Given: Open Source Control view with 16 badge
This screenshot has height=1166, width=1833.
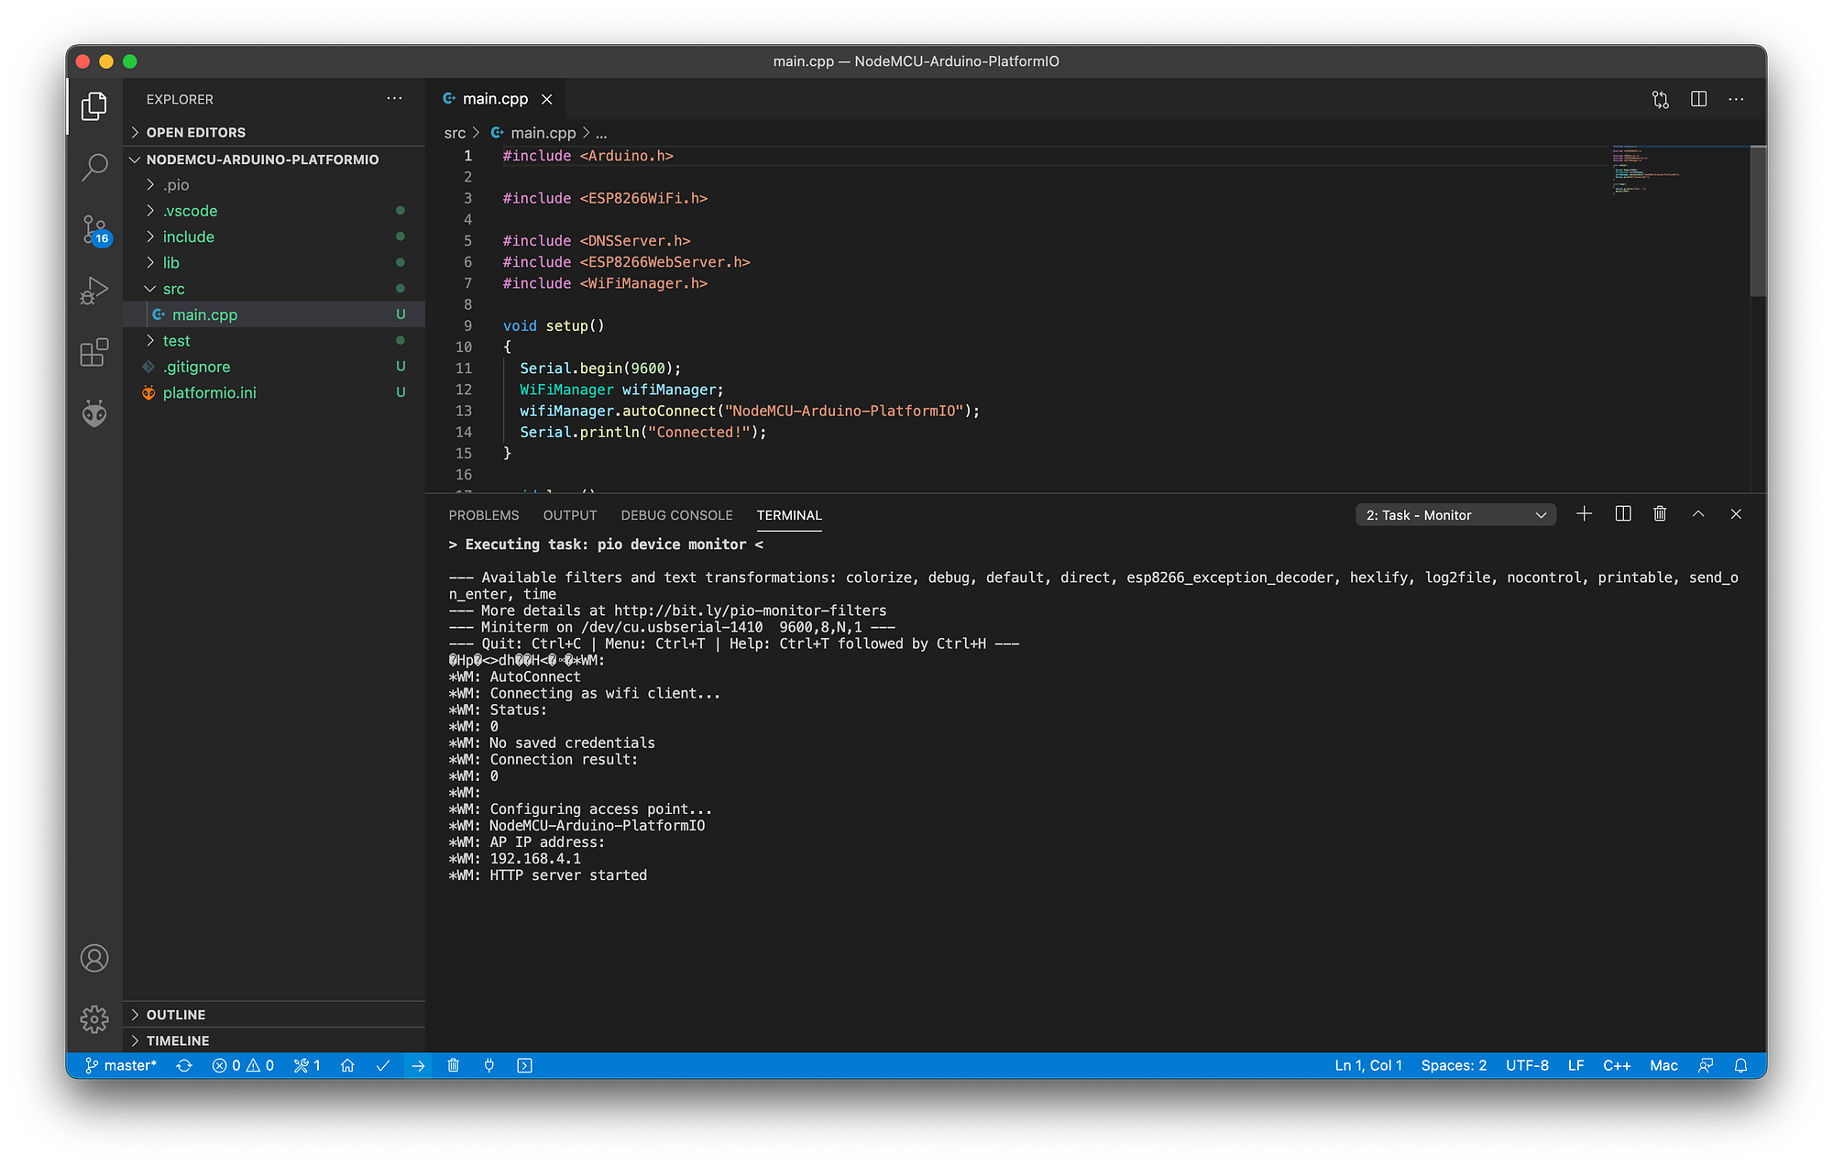Looking at the screenshot, I should click(94, 229).
